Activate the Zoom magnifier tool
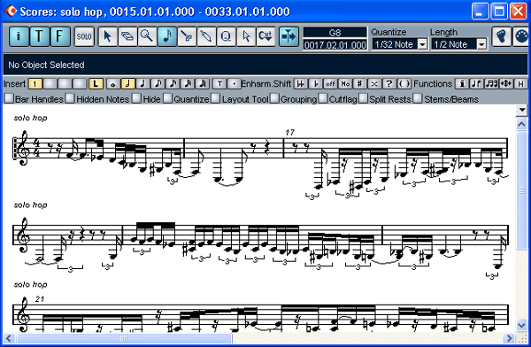 tap(147, 36)
